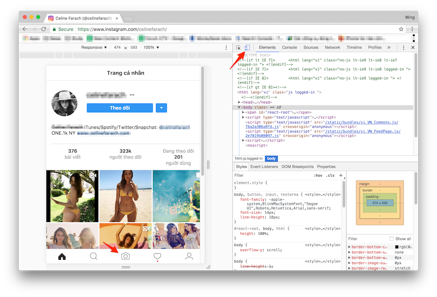Switch to the Console tab

[x=290, y=48]
